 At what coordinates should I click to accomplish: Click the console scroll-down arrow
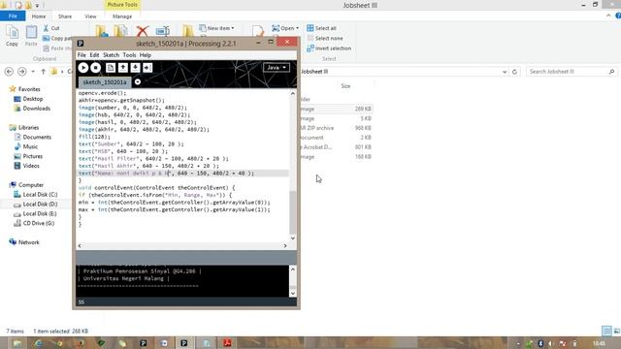tap(293, 293)
